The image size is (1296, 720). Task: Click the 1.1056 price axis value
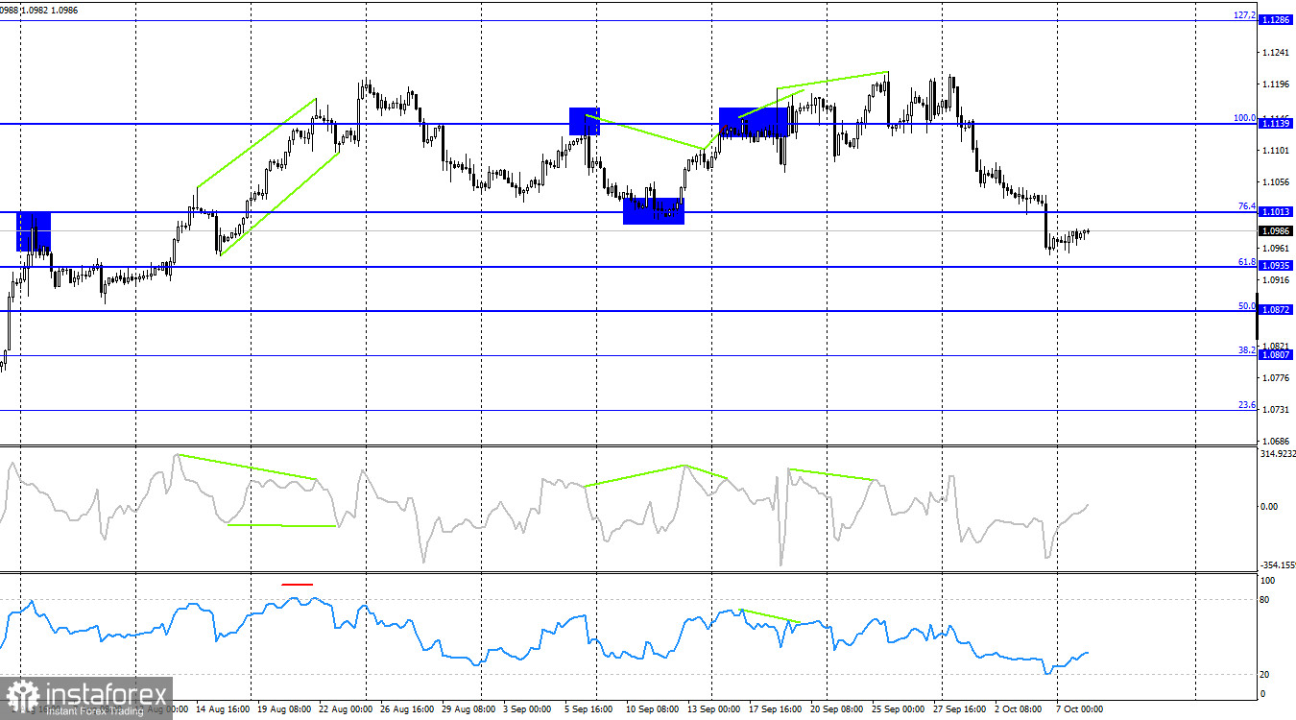(x=1278, y=181)
